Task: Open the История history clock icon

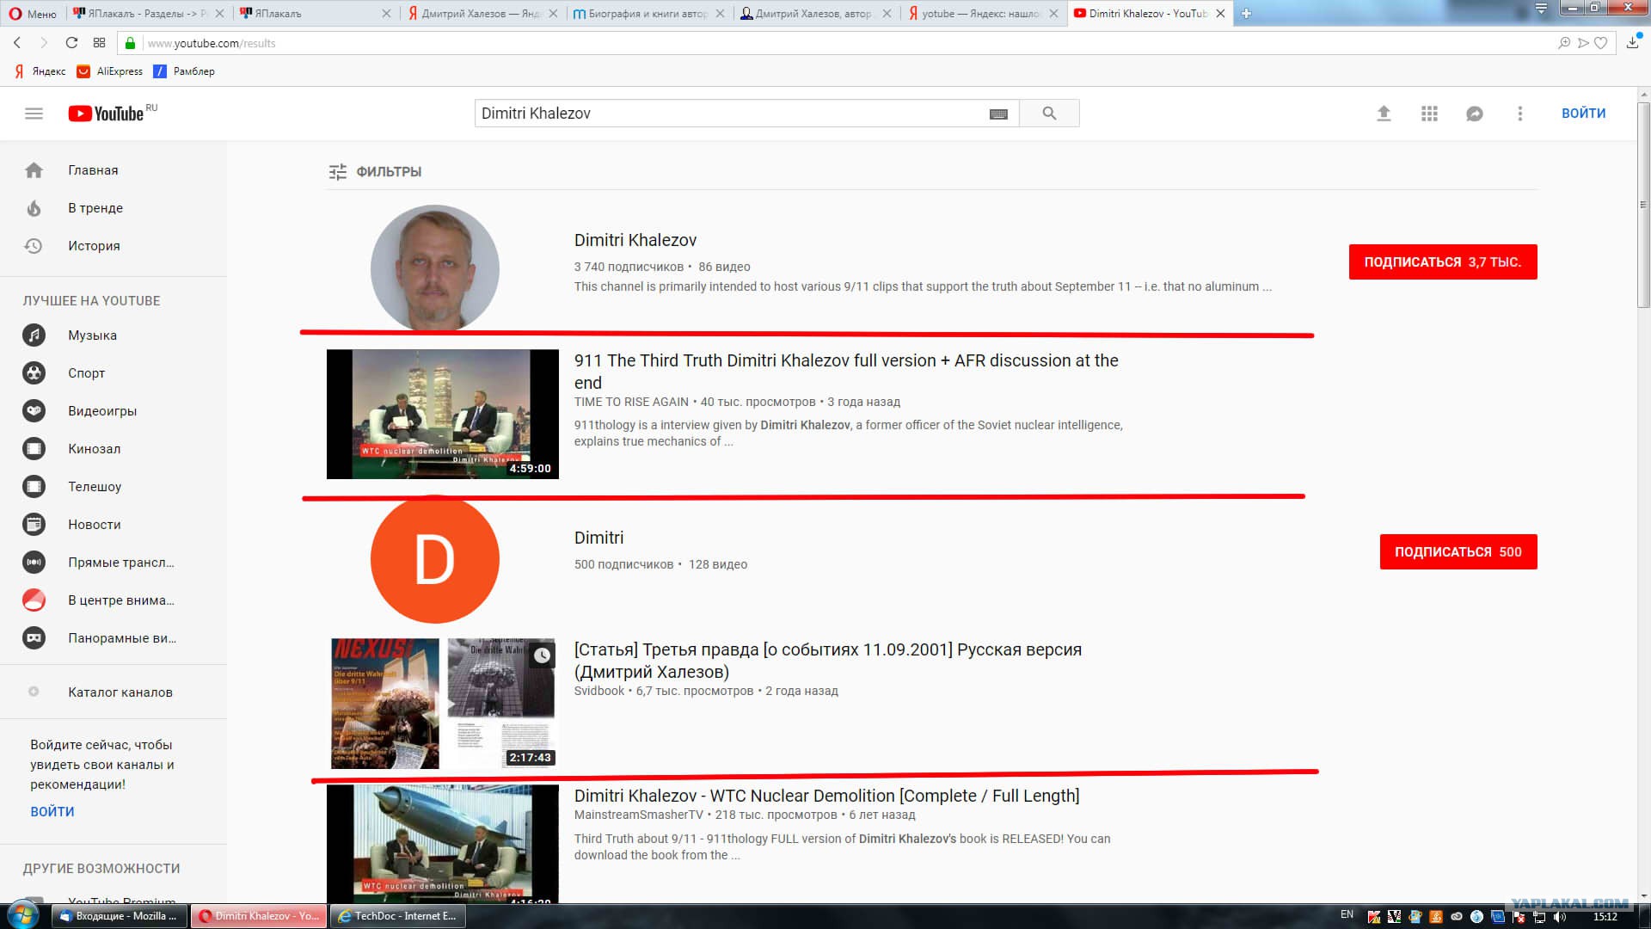Action: [x=34, y=246]
